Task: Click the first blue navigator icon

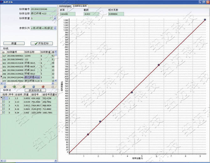Action: coord(5,86)
